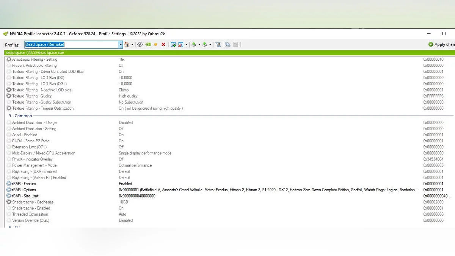The image size is (455, 256).
Task: Select 'Raytracing - (Vulkan RT) Enabled' row
Action: point(39,177)
